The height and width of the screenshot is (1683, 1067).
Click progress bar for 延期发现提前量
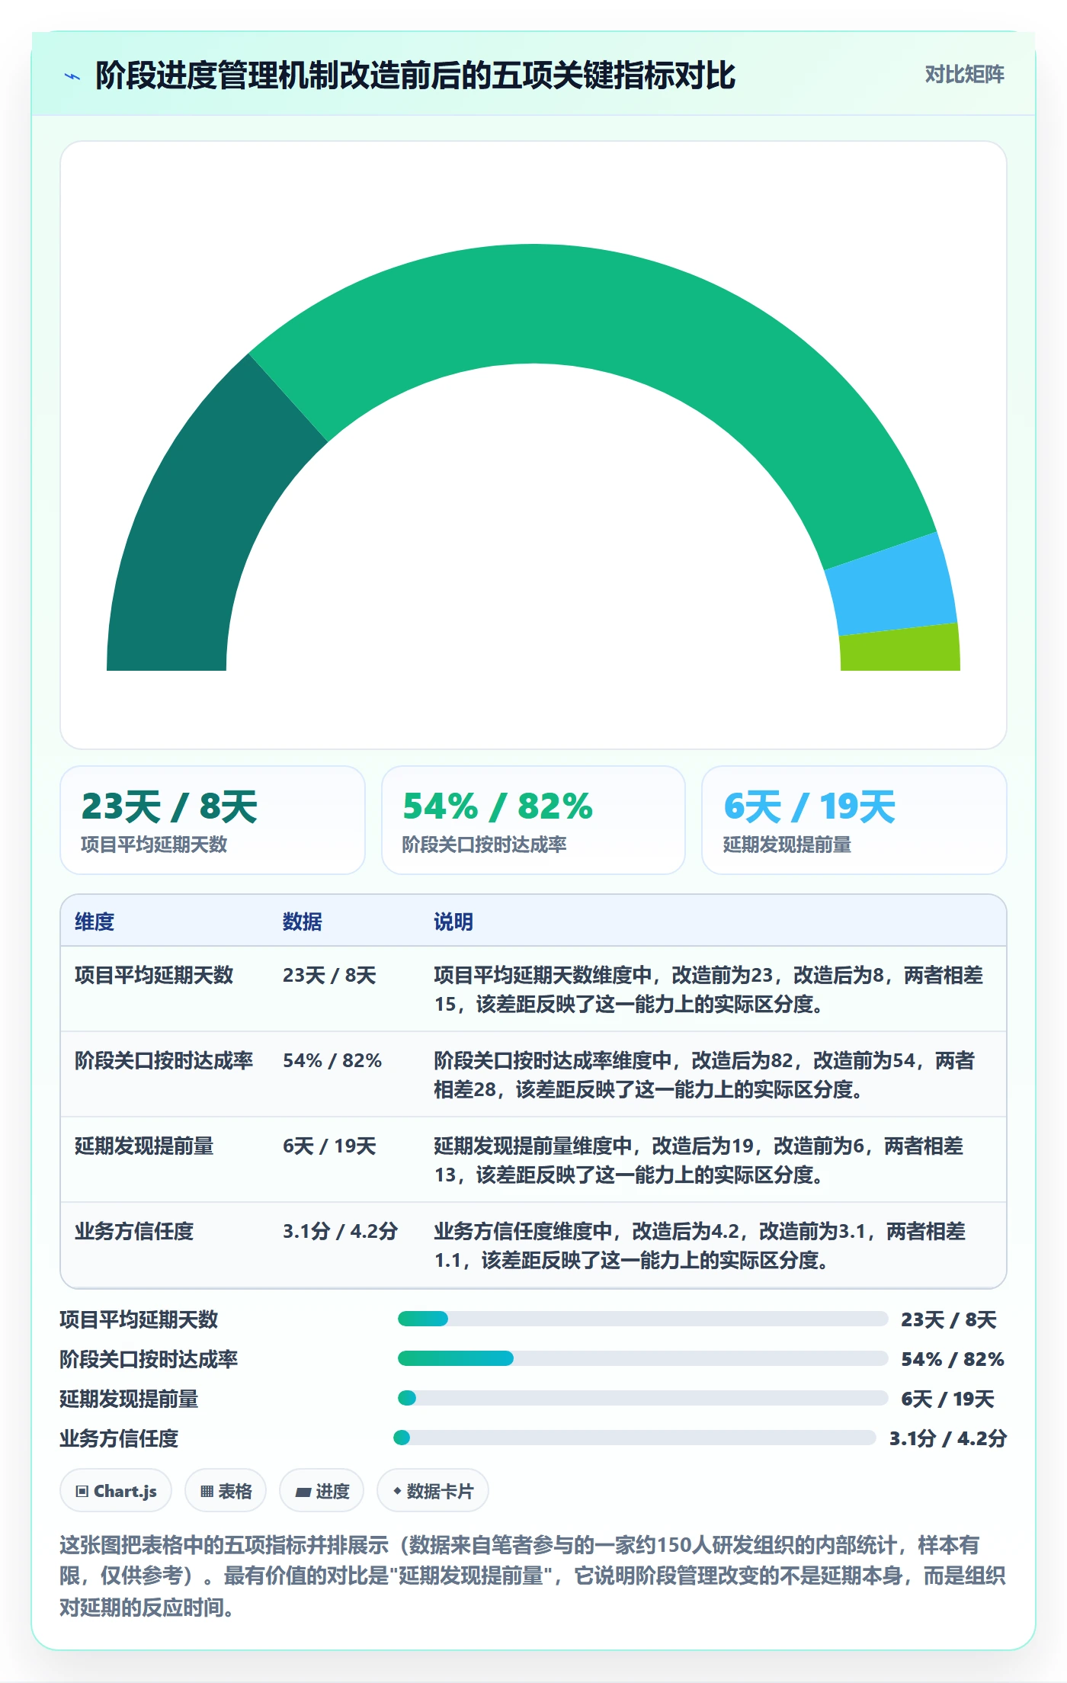(x=643, y=1398)
